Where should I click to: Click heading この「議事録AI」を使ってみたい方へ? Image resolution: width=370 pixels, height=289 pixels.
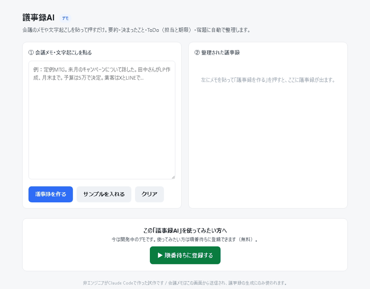(185, 230)
